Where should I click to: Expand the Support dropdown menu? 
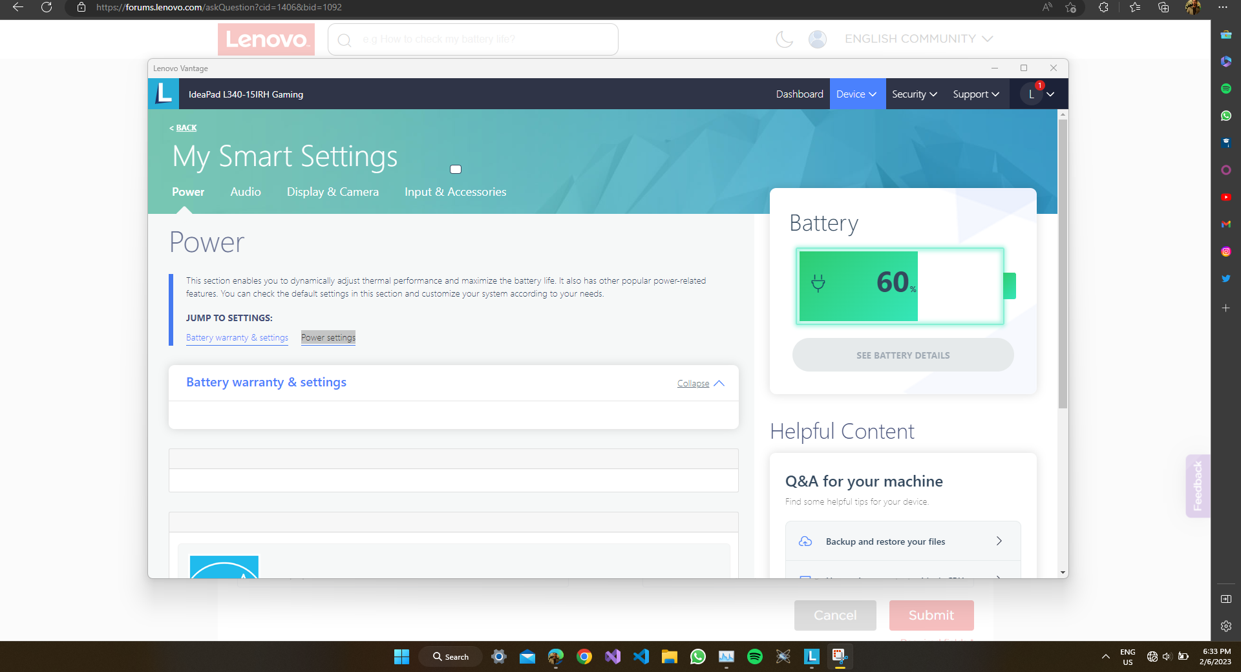point(976,94)
